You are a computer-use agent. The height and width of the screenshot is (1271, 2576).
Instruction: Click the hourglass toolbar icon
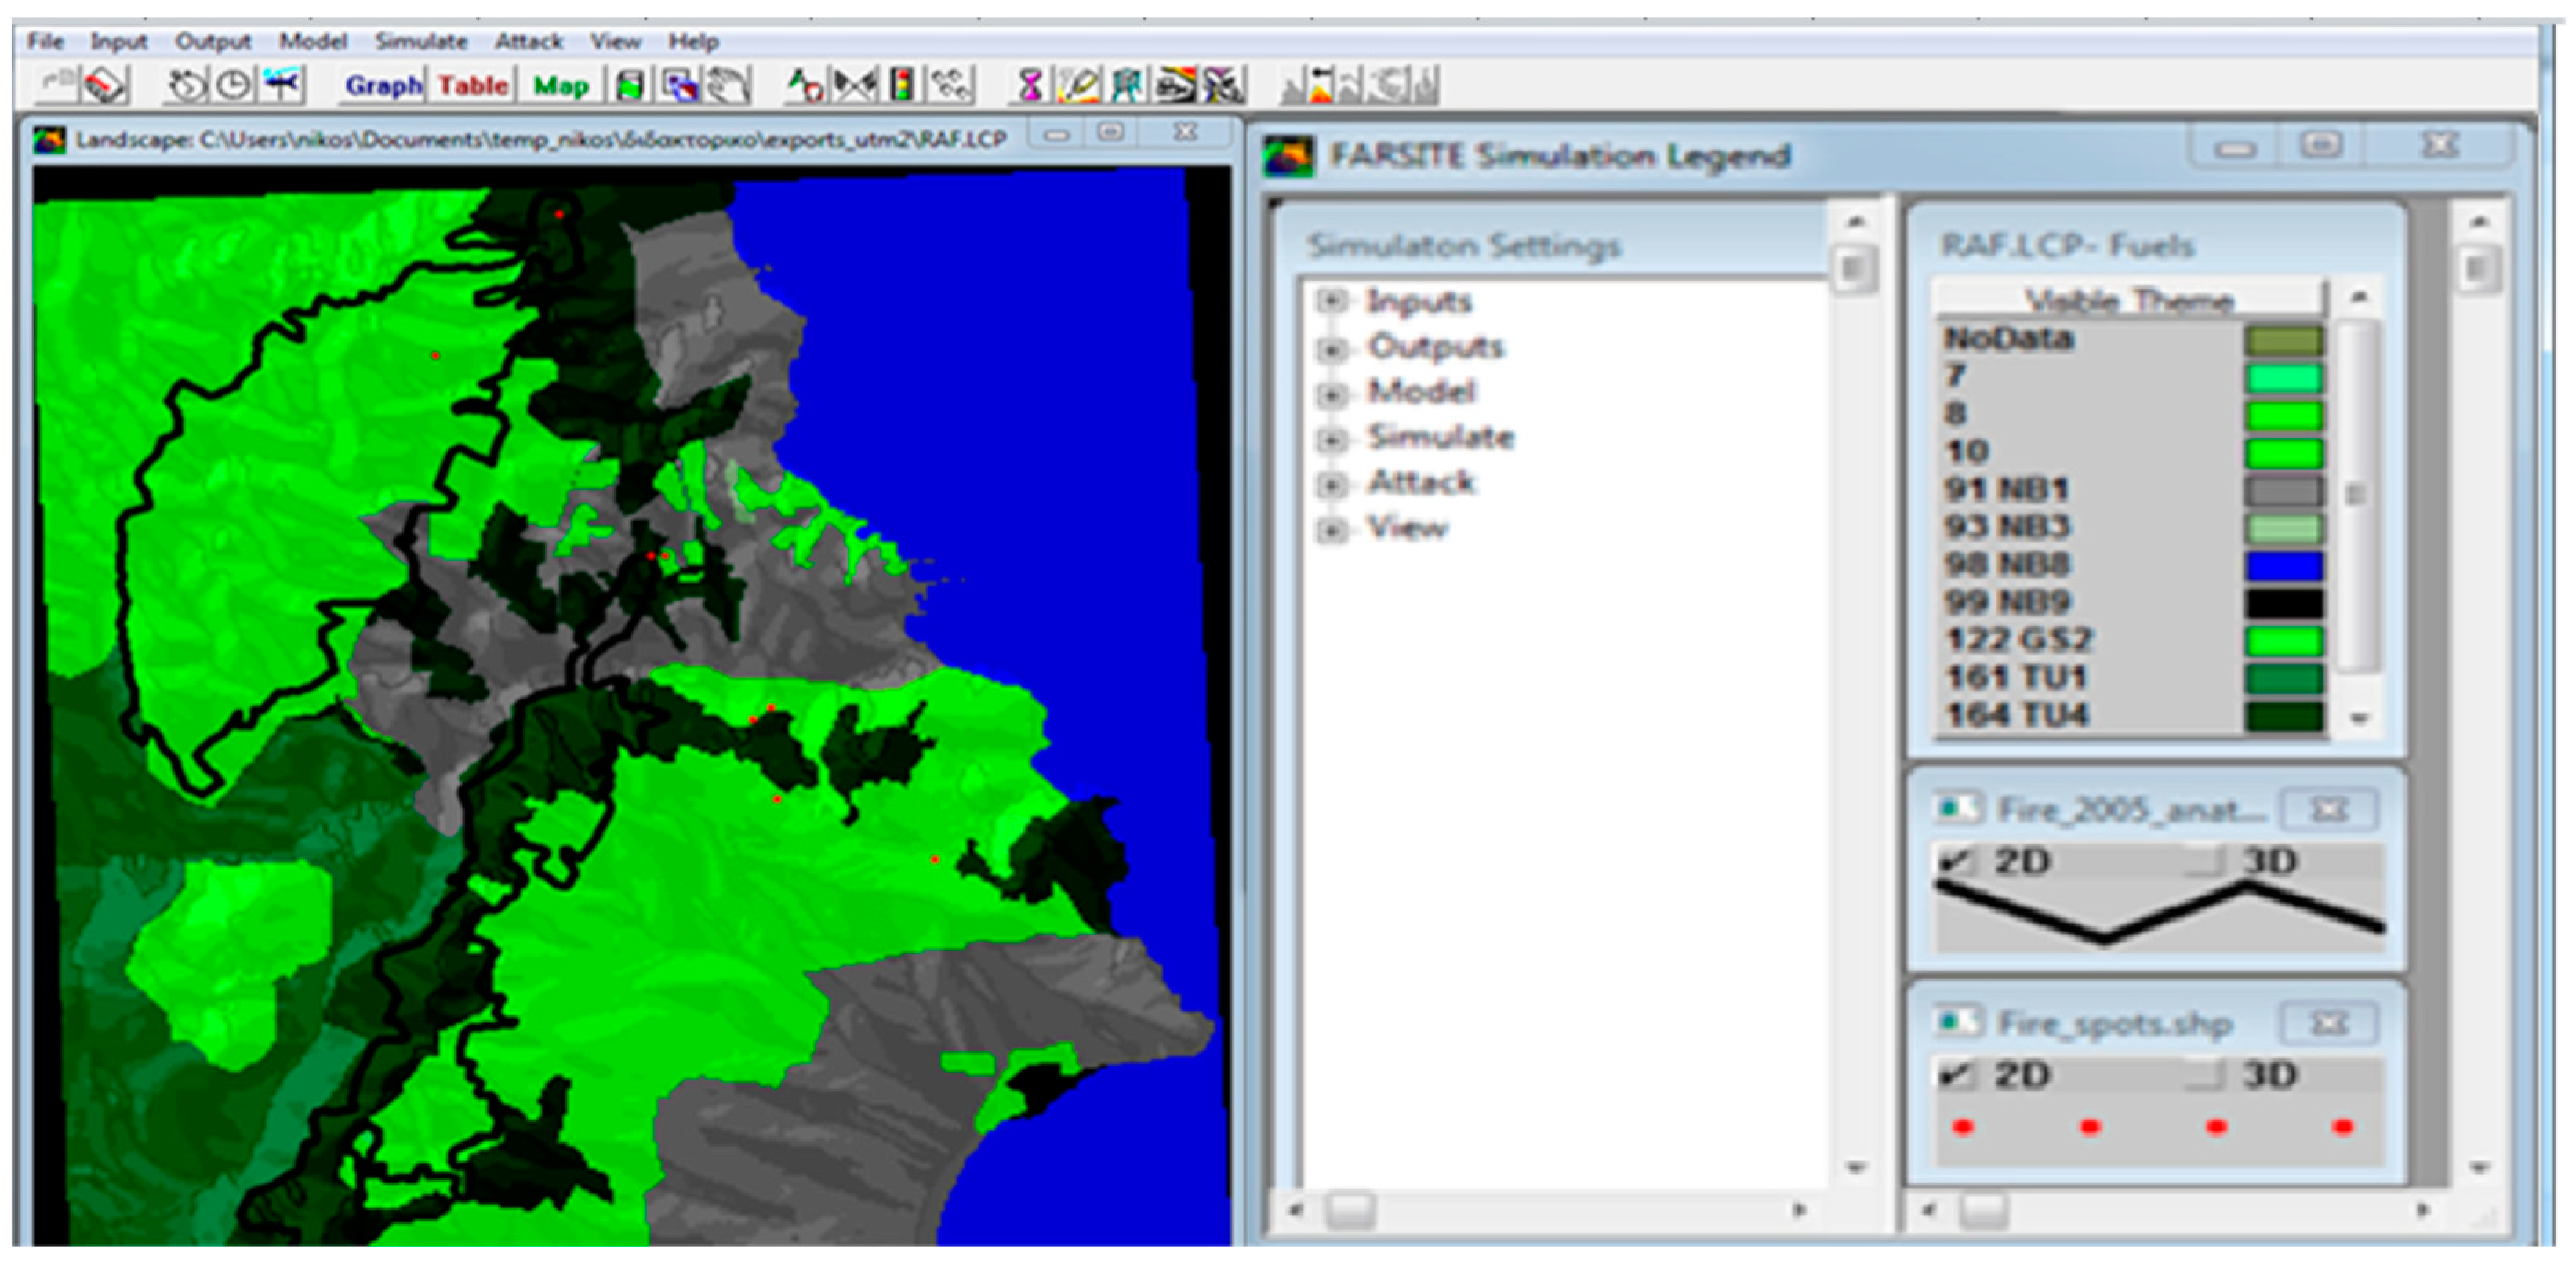pos(1030,86)
